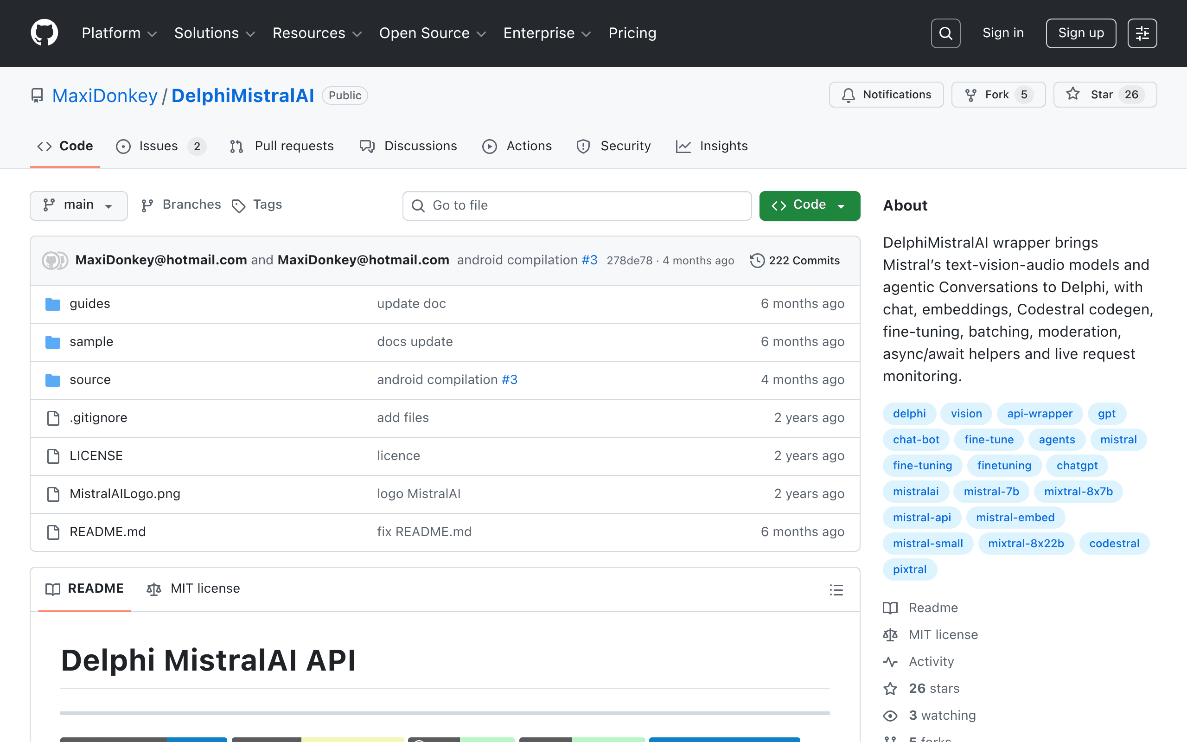Open the Security tab

pos(613,146)
